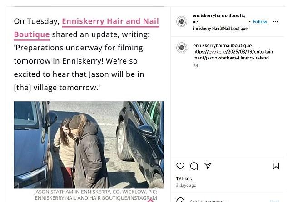
Task: Open header username enniskerryhairnailboutique
Action: [x=219, y=19]
